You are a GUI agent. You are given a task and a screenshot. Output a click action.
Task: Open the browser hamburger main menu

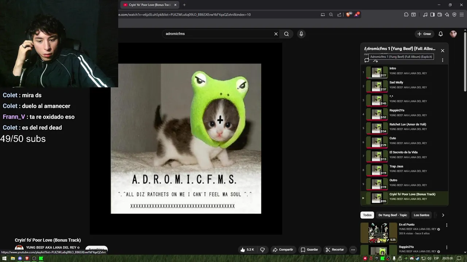click(462, 15)
